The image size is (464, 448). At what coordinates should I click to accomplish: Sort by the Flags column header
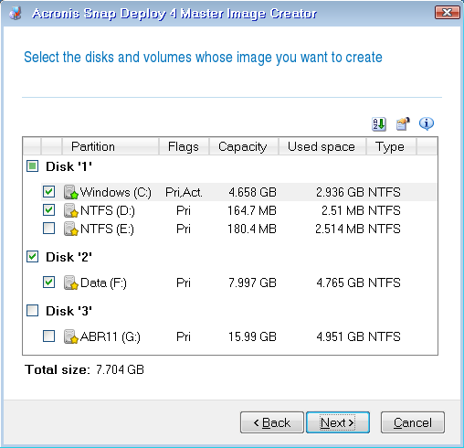(x=184, y=146)
